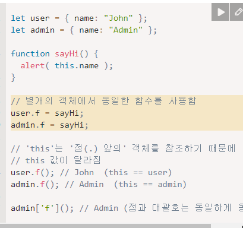Viewport: 243px width, 228px height.
Task: Click the line 'user.f(); // John'
Action: (91, 173)
